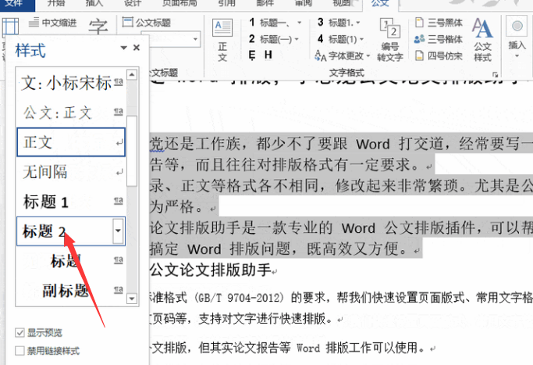Click the 插入 insert icon in ribbon
The width and height of the screenshot is (533, 365).
click(x=516, y=35)
